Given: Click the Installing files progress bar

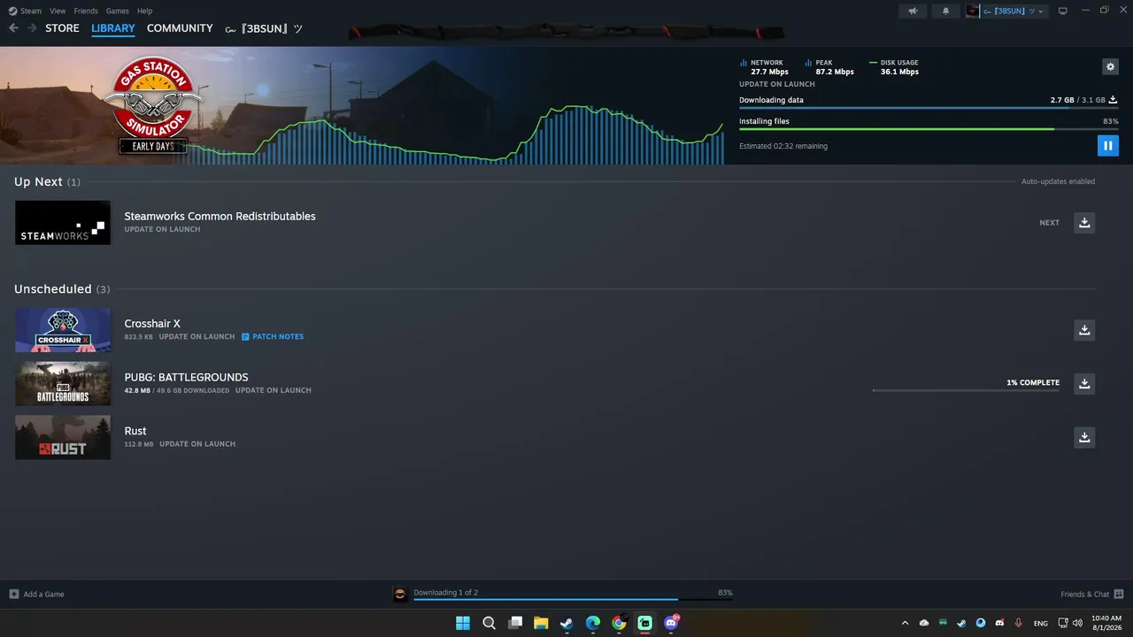Looking at the screenshot, I should (929, 129).
